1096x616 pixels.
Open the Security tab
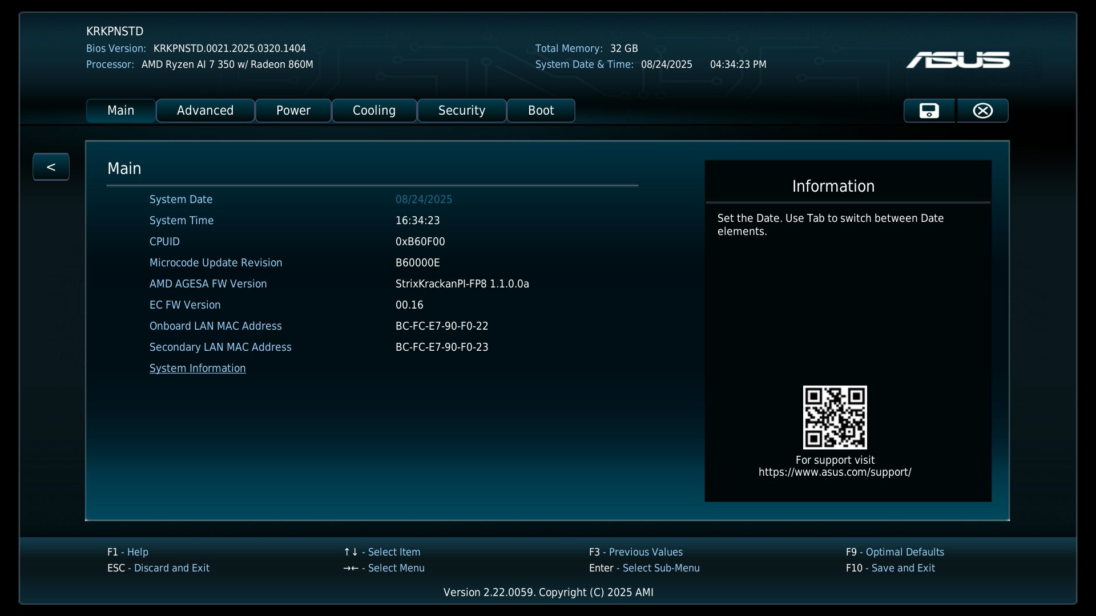coord(461,111)
